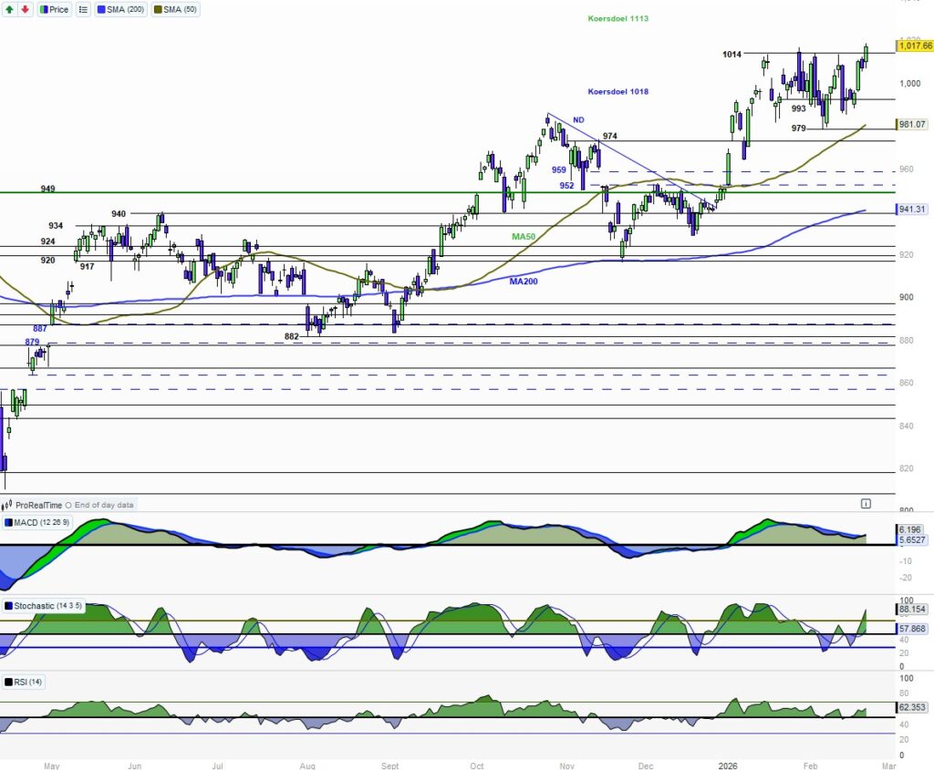The width and height of the screenshot is (934, 770).
Task: Click the blue SMA (200) color swatch
Action: click(100, 9)
